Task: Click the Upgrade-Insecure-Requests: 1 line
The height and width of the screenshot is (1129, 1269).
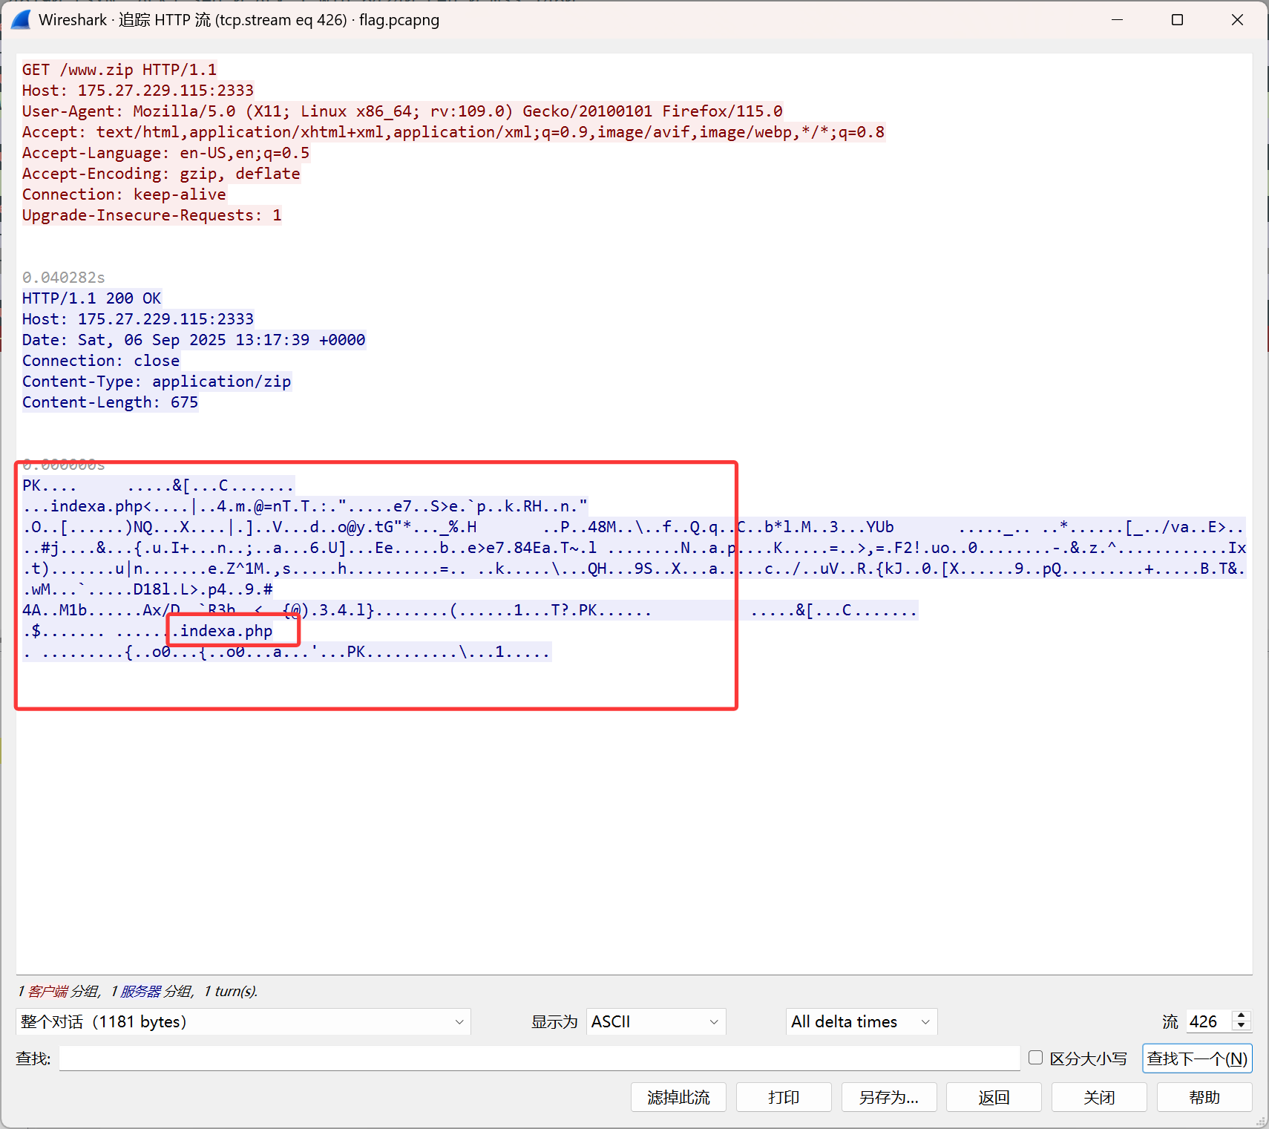Action: point(152,215)
